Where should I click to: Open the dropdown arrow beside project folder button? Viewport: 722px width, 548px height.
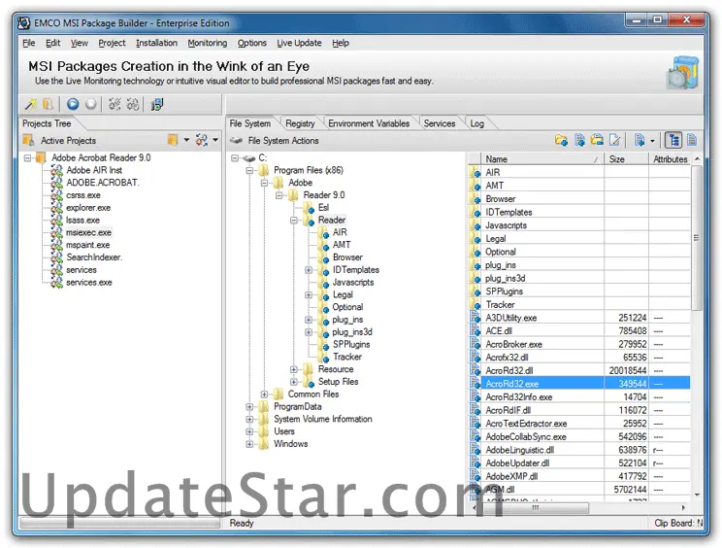coord(186,140)
